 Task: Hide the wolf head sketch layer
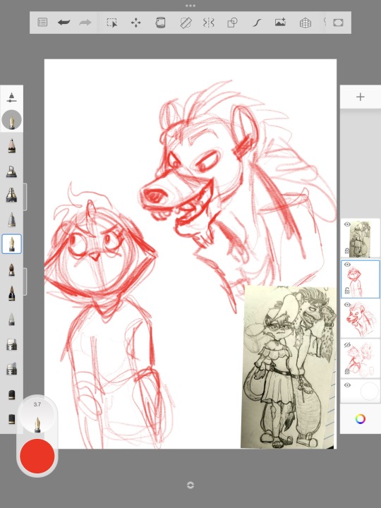347,305
